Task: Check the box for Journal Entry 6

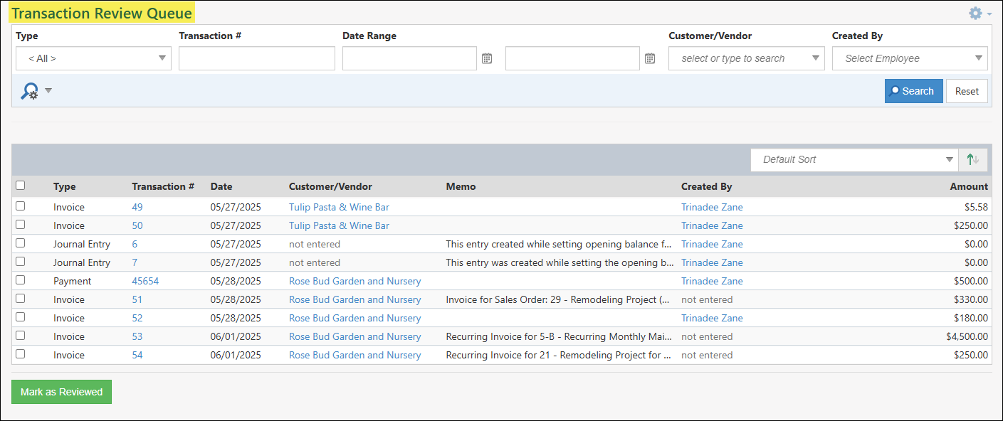Action: point(21,243)
